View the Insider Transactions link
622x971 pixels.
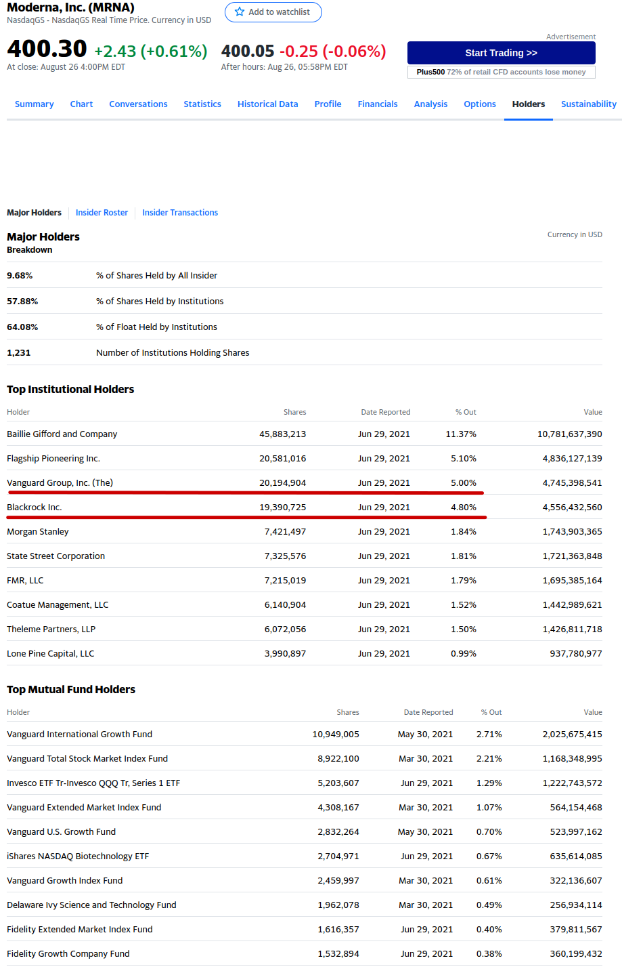click(180, 213)
